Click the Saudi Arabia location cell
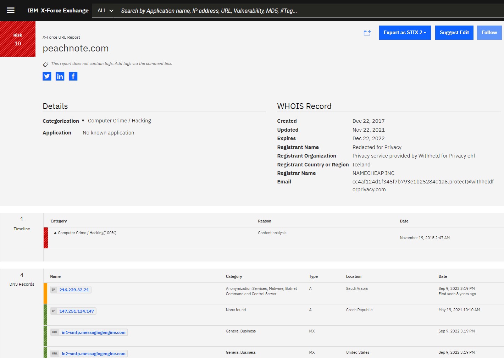 [357, 288]
